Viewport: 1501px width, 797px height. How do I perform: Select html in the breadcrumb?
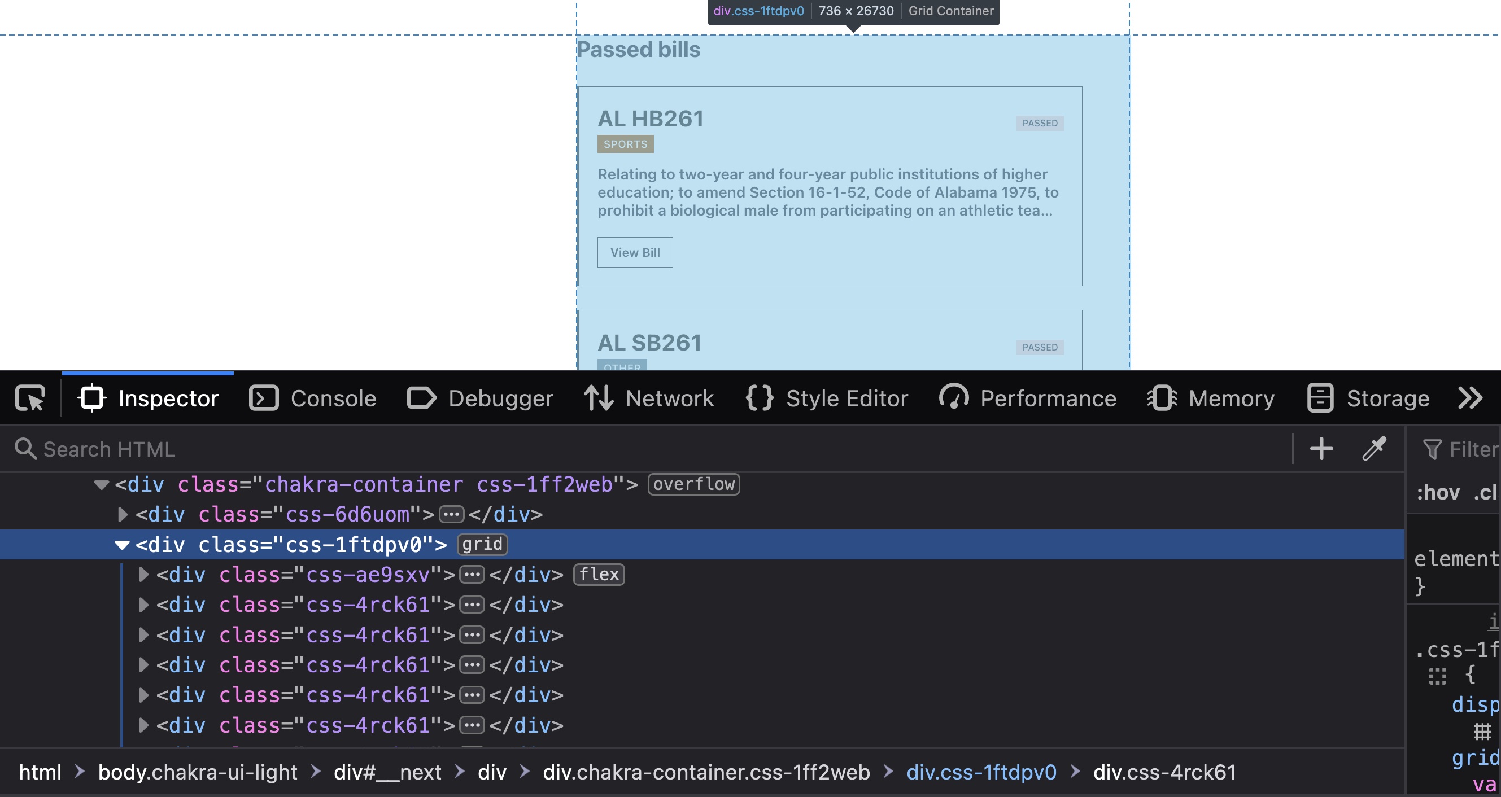coord(40,772)
